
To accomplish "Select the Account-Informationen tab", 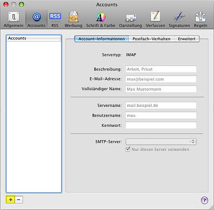I will (x=101, y=39).
